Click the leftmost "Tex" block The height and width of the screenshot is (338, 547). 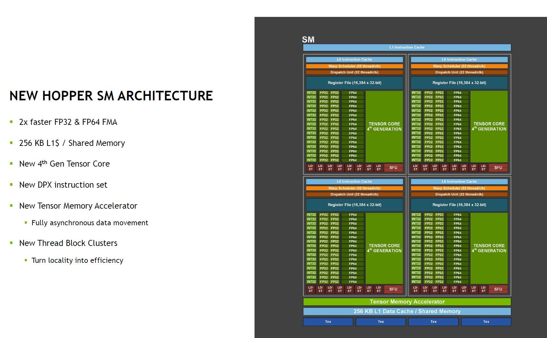pyautogui.click(x=328, y=322)
